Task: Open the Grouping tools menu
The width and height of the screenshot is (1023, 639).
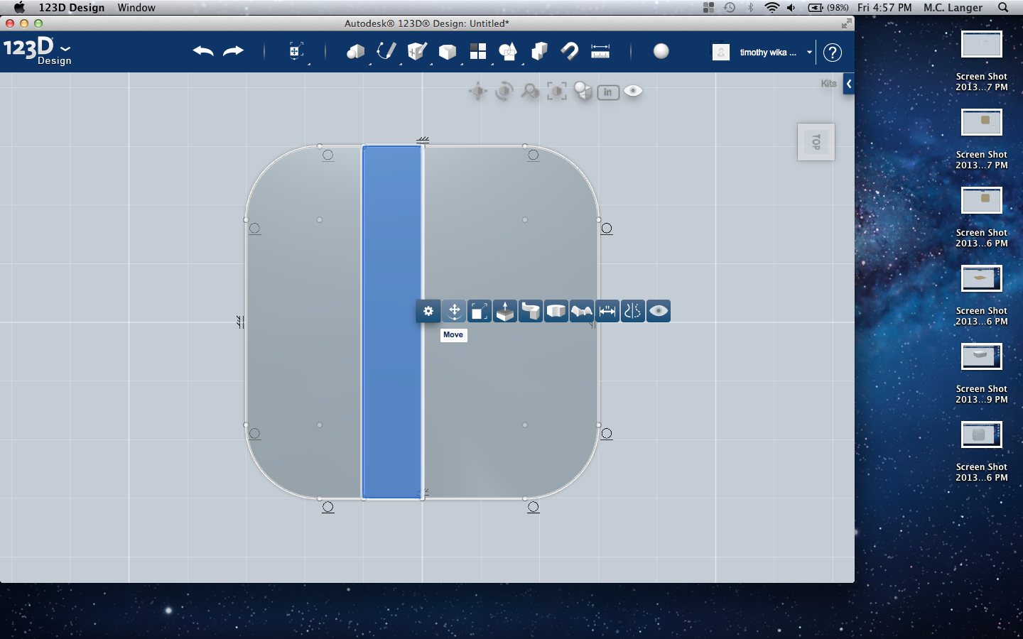Action: 508,51
